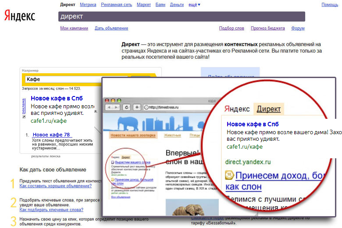Click the address bar showing http://timestress.ru

tap(179, 107)
